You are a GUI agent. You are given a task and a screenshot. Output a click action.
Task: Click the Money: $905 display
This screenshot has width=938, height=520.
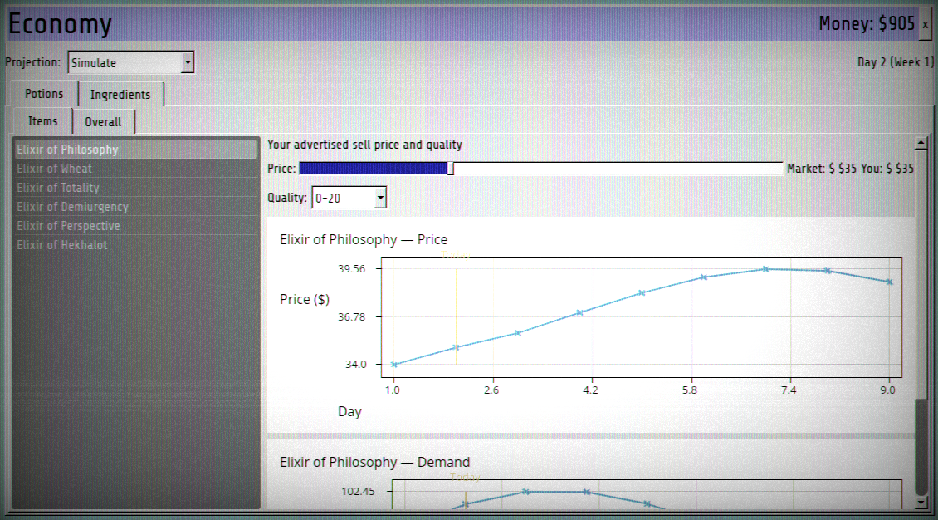(867, 24)
